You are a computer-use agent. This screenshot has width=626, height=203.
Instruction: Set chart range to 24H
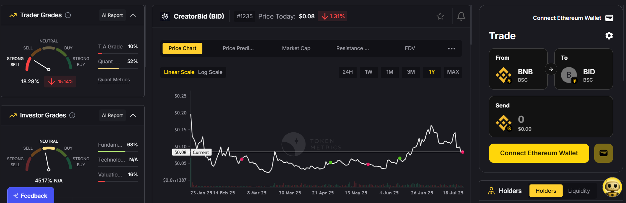[x=348, y=72]
